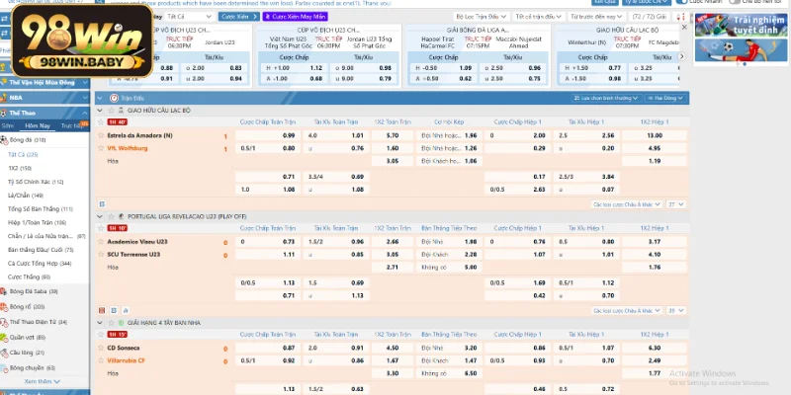Image resolution: width=791 pixels, height=395 pixels.
Task: Open the Từ trước đến nay dropdown
Action: tap(596, 17)
